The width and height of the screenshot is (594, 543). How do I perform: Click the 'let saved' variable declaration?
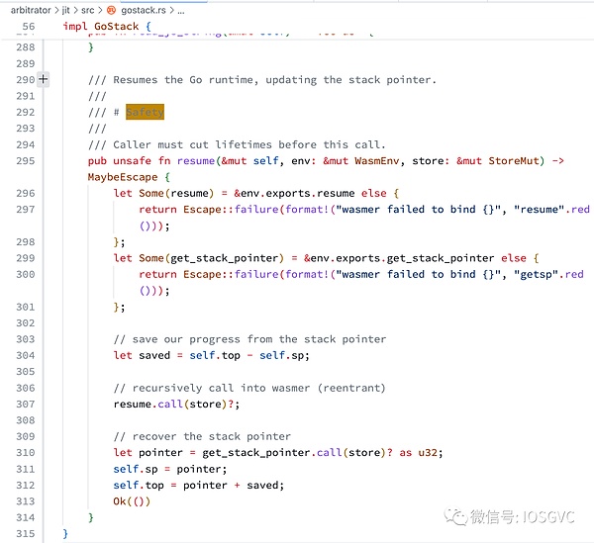pyautogui.click(x=148, y=355)
